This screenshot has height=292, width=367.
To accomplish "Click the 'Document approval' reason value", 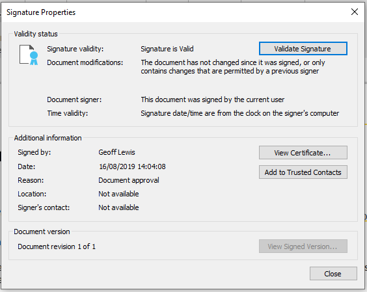I will [x=129, y=180].
